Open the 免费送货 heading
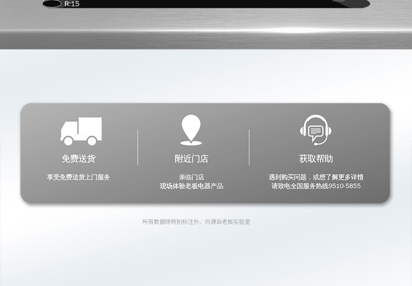 79,158
